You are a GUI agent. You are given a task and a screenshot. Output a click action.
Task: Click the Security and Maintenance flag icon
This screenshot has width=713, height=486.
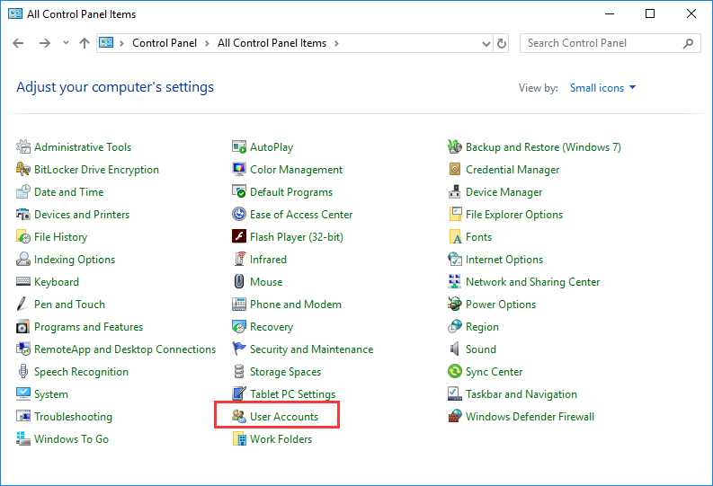(x=239, y=349)
